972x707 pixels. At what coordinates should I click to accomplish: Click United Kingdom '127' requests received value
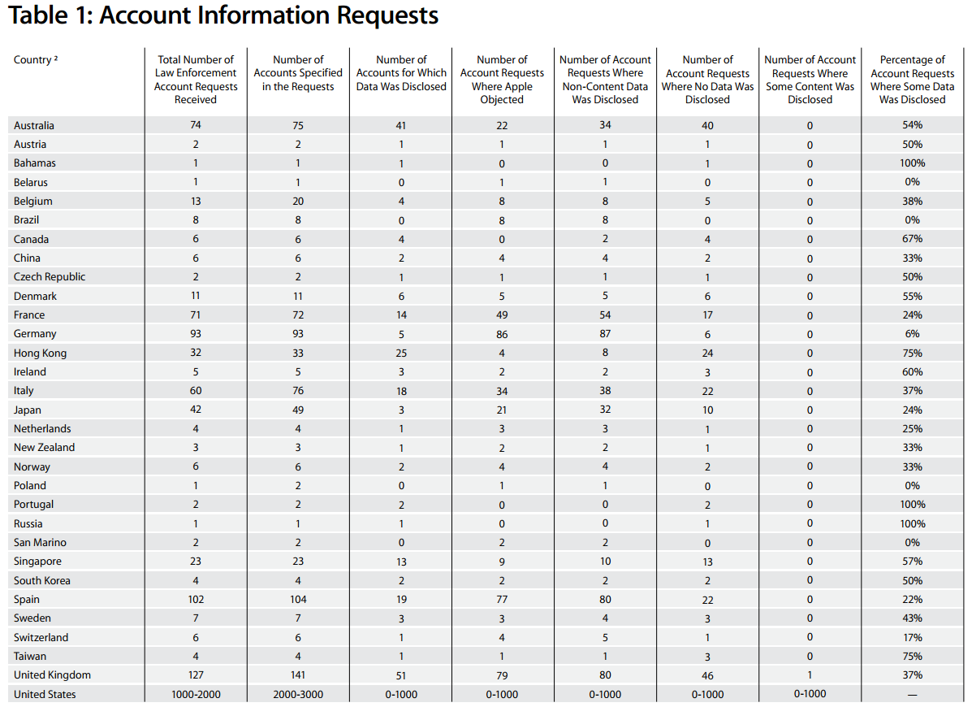(x=195, y=674)
